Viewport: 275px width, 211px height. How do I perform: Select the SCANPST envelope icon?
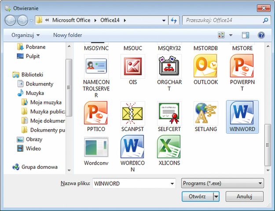coord(132,113)
